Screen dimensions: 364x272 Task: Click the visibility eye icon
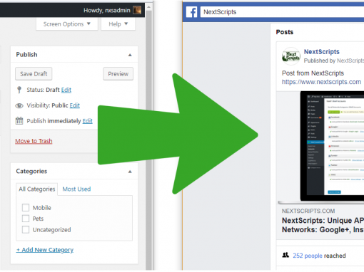(19, 105)
